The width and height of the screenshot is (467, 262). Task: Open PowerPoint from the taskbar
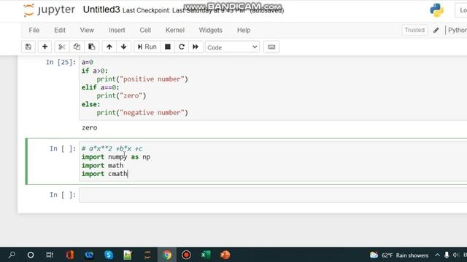point(225,255)
